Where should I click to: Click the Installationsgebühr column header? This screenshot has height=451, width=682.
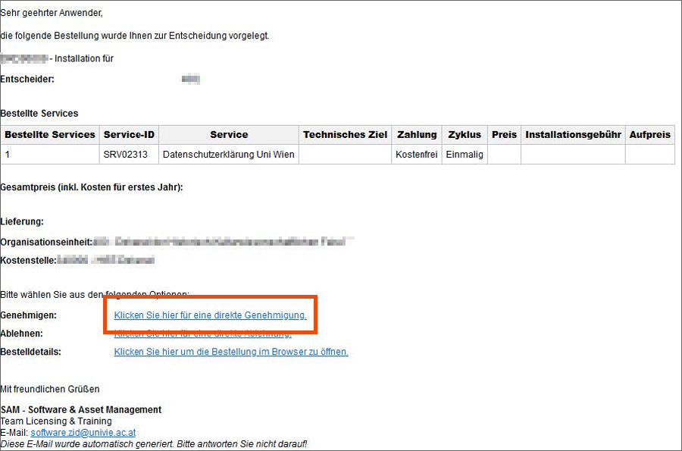[573, 135]
